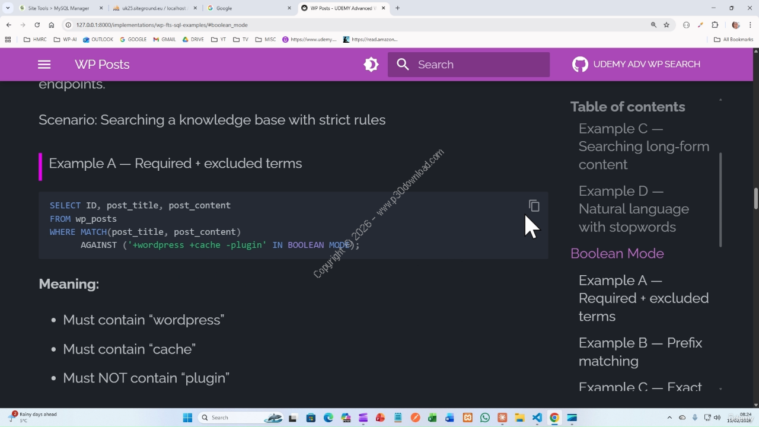
Task: Open the HMRC bookmarks folder
Action: 35,40
